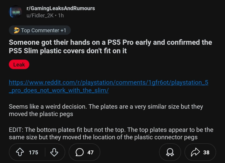The image size is (225, 163).
Task: Click the 'Seems like a weird decision' paragraph
Action: pyautogui.click(x=106, y=110)
